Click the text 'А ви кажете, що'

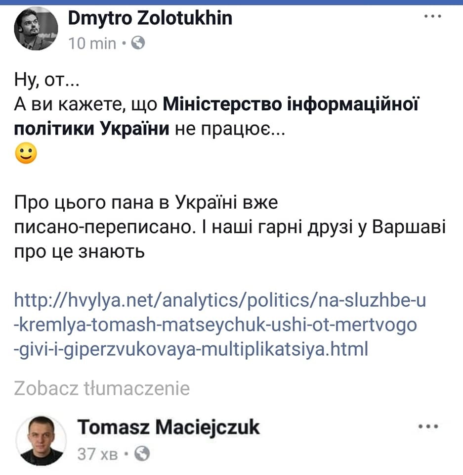tap(85, 105)
